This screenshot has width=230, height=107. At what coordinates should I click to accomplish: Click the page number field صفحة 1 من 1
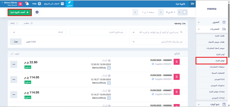tap(148, 12)
